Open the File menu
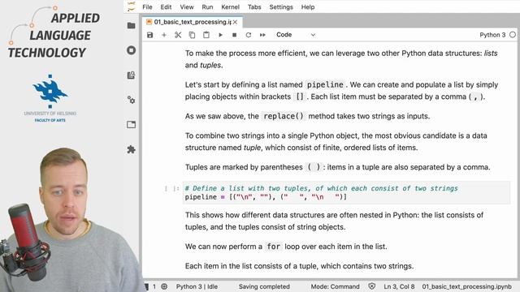Image resolution: width=520 pixels, height=292 pixels. coord(147,7)
